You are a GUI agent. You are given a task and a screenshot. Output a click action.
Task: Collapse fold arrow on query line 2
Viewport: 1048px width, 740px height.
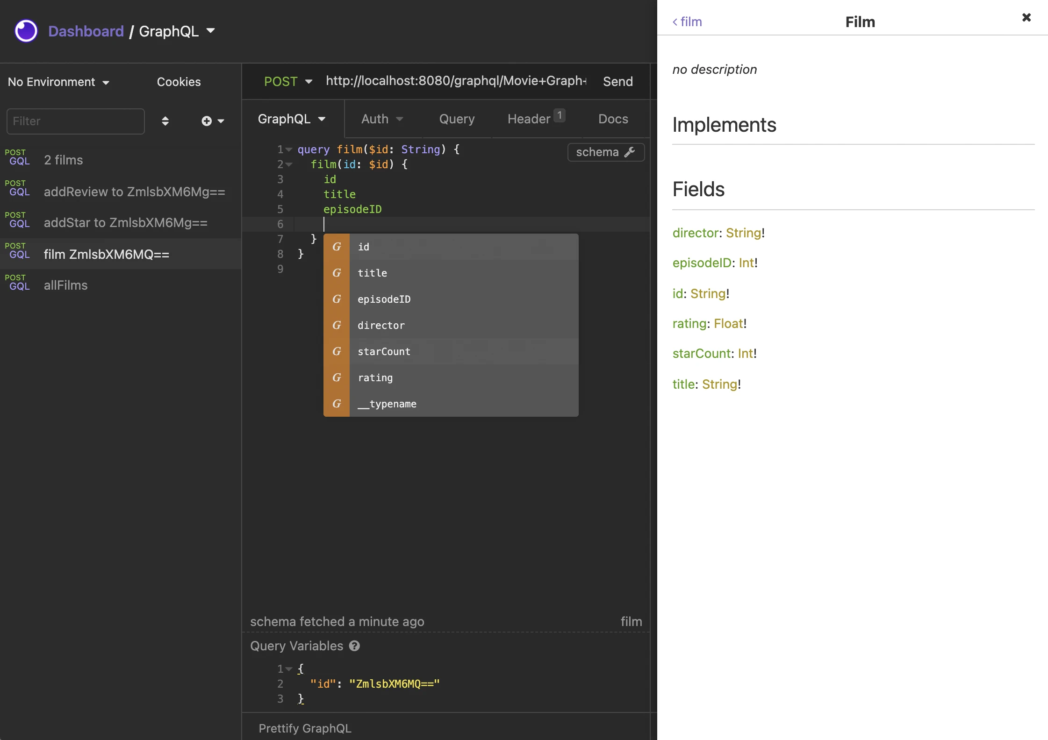point(289,164)
